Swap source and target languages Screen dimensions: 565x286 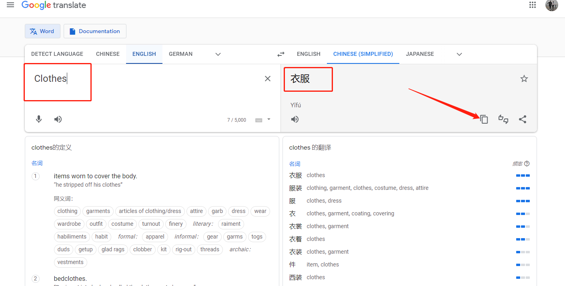tap(281, 54)
